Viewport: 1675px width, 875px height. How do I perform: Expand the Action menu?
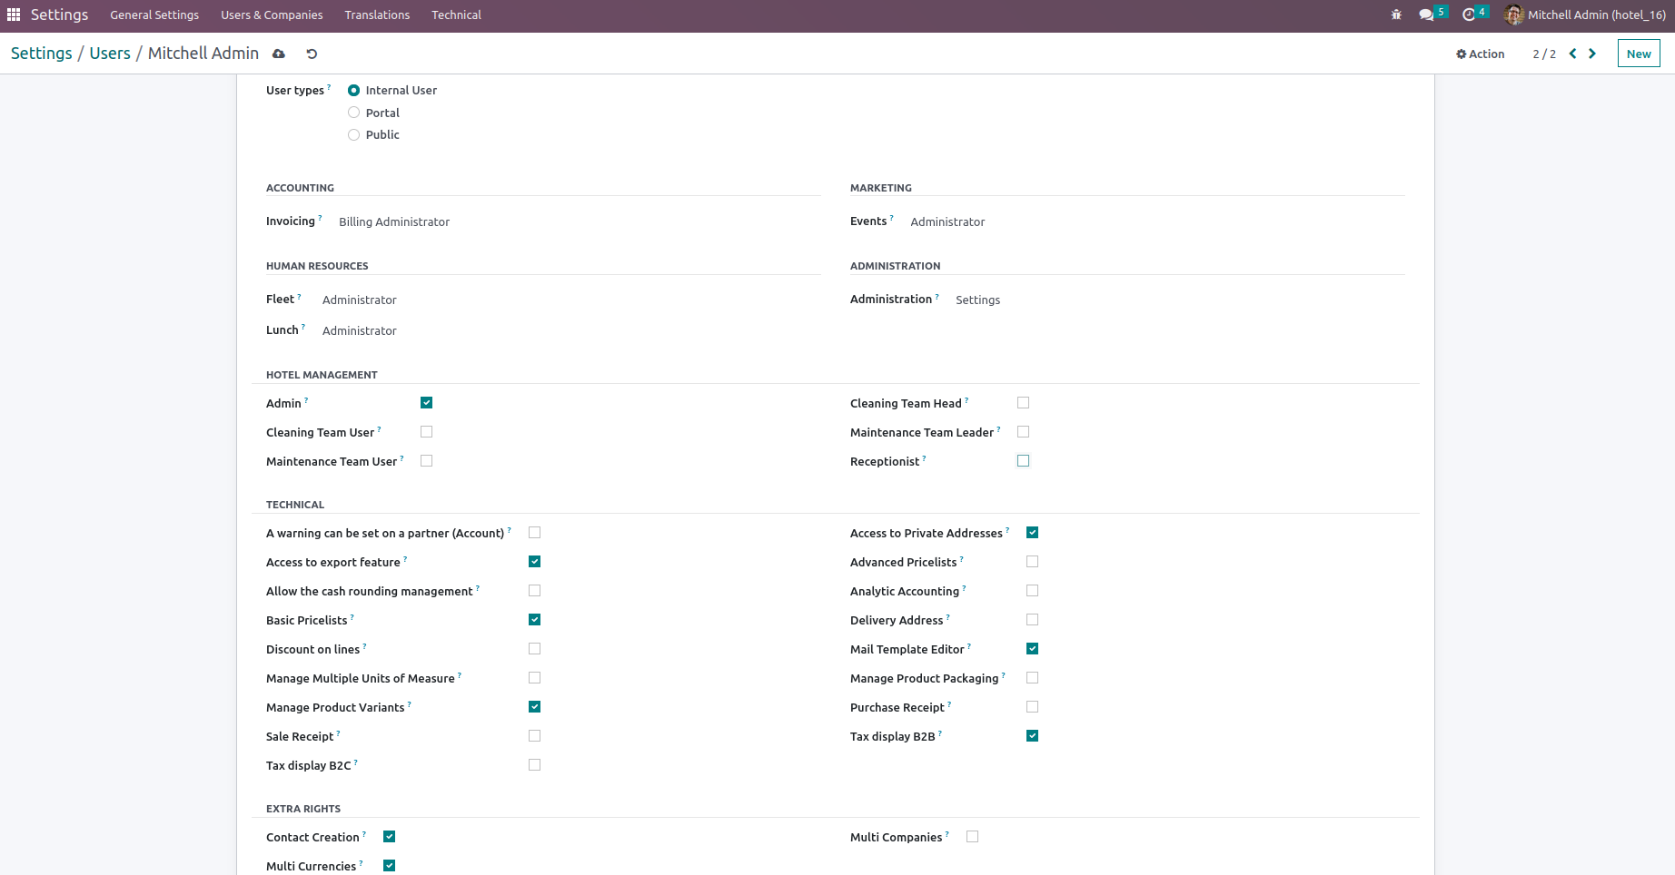point(1480,54)
